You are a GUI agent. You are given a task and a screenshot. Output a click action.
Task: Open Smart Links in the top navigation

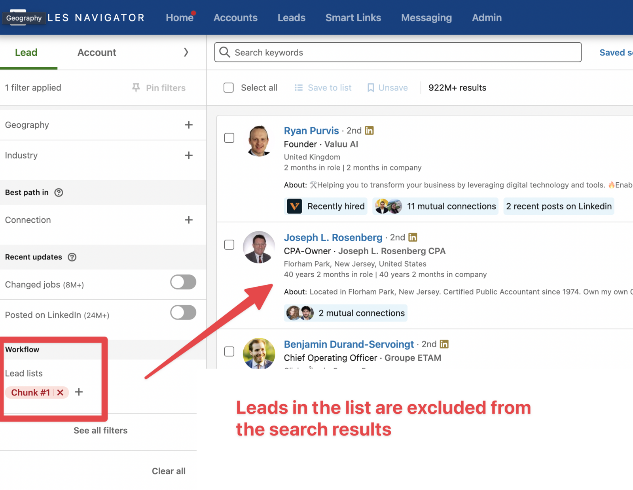pyautogui.click(x=353, y=18)
